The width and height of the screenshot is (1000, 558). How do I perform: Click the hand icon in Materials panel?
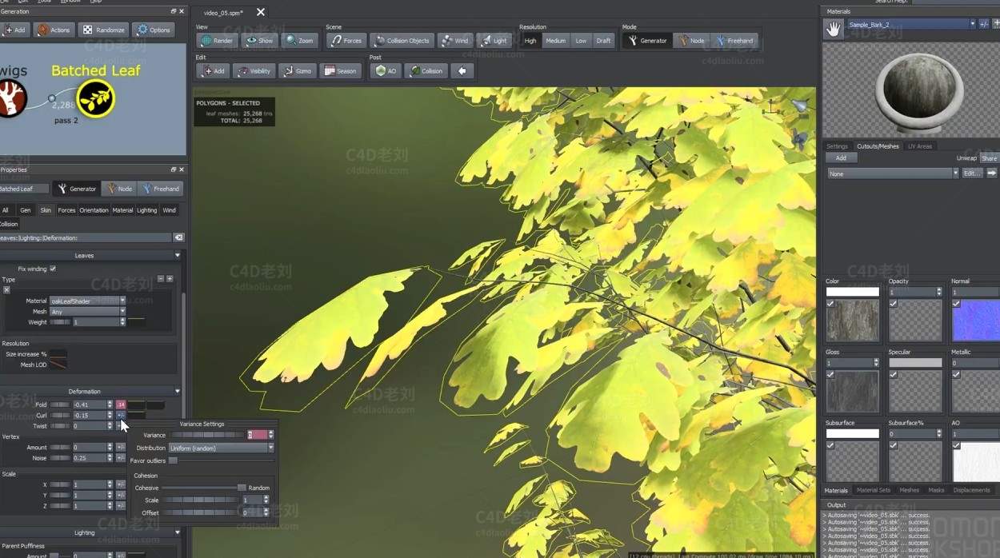point(834,29)
